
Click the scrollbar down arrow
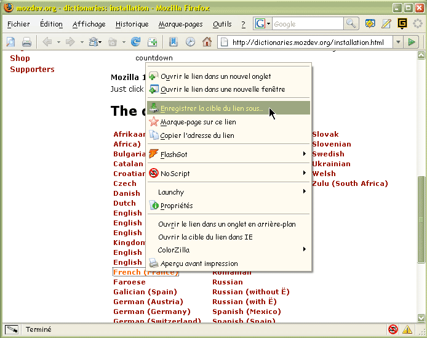point(421,318)
